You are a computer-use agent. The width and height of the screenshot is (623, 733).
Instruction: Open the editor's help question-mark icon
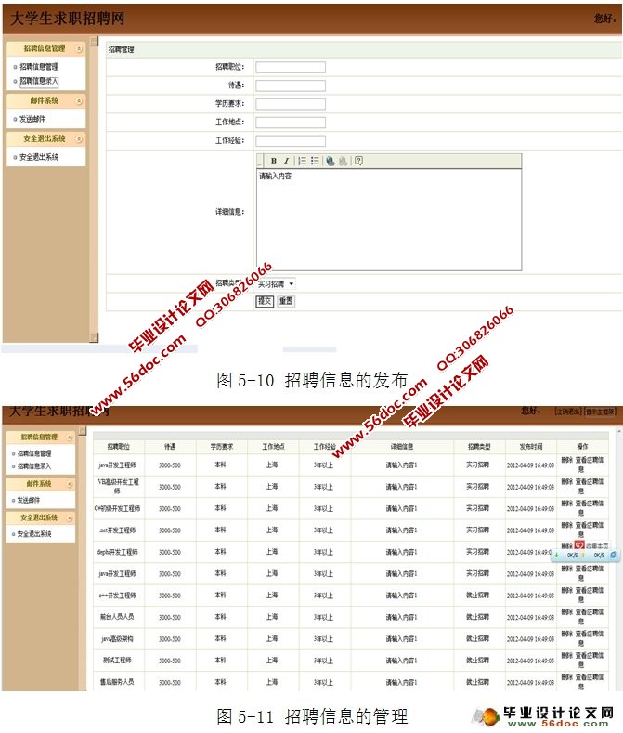[358, 161]
